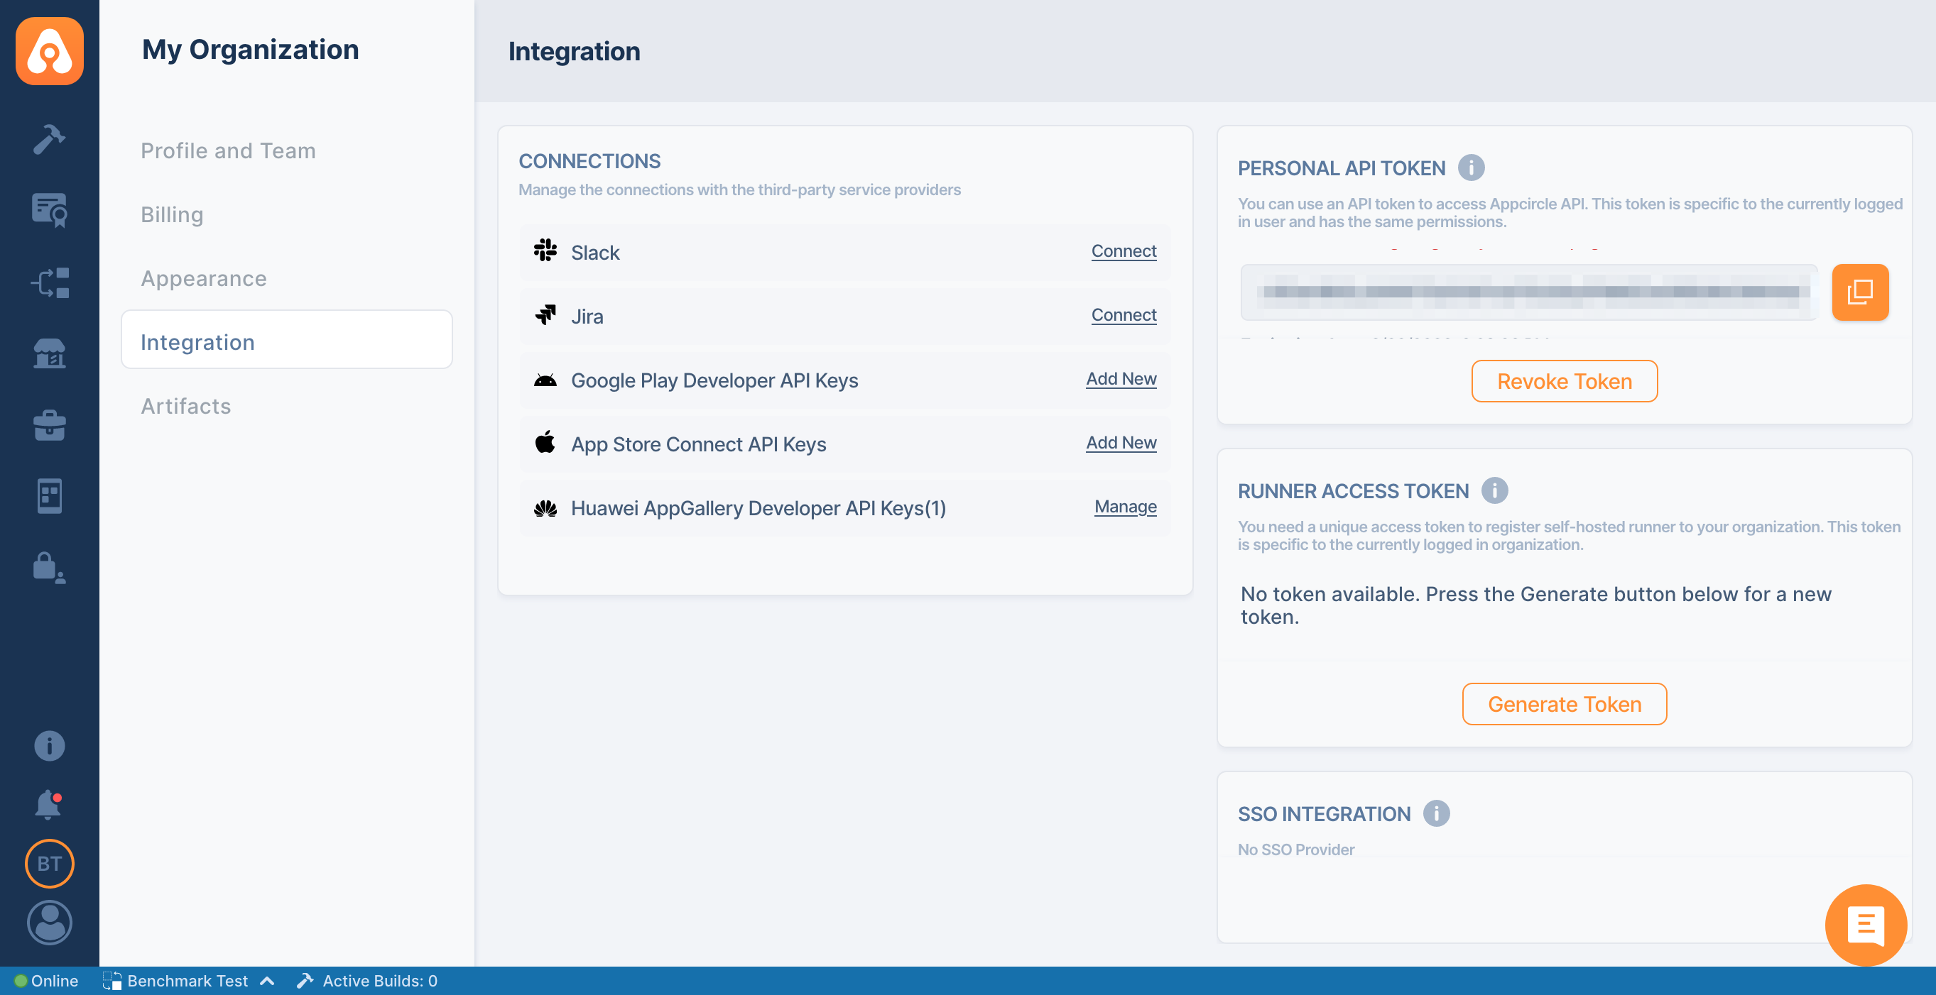Go to the Billing section
The height and width of the screenshot is (995, 1936).
coord(172,214)
